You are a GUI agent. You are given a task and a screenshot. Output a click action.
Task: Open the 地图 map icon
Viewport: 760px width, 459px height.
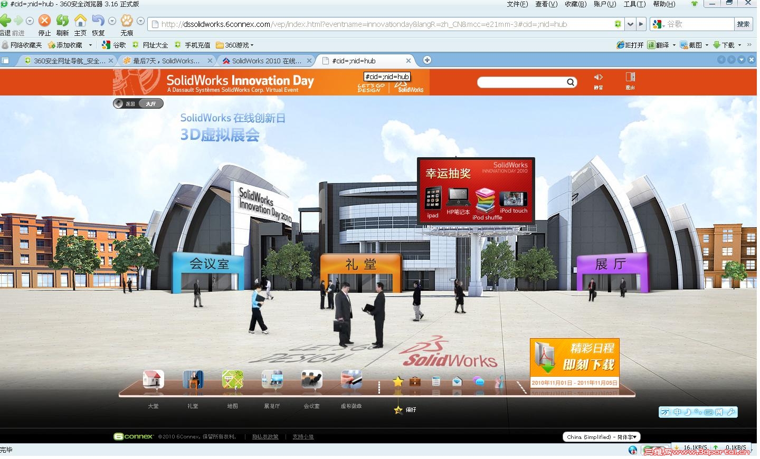point(232,379)
